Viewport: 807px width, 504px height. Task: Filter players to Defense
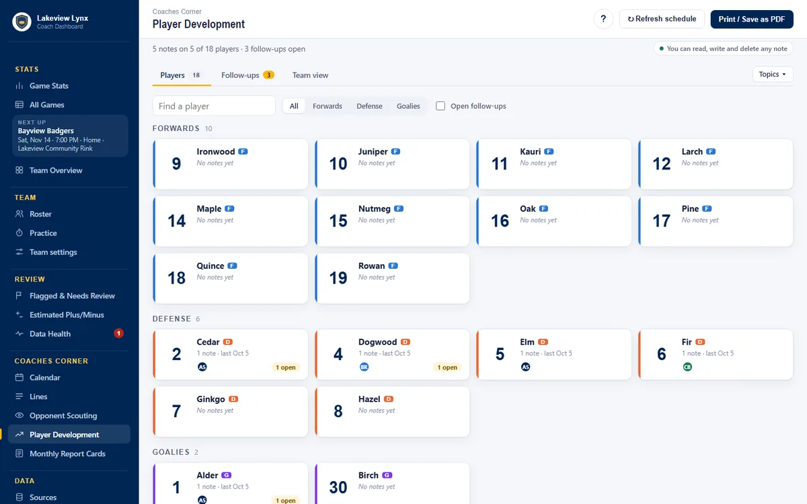369,106
